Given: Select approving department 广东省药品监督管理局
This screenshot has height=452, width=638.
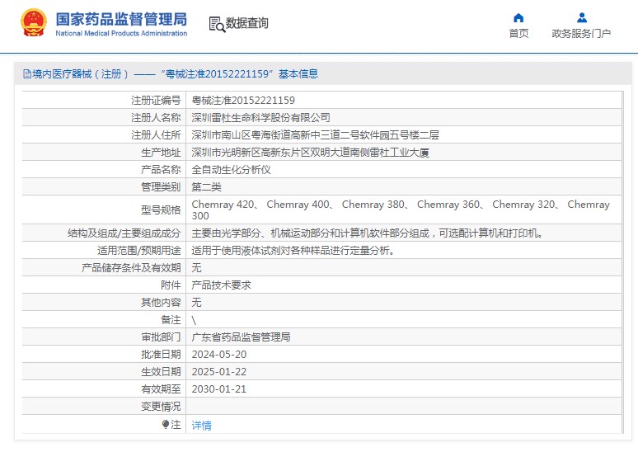Looking at the screenshot, I should point(241,337).
